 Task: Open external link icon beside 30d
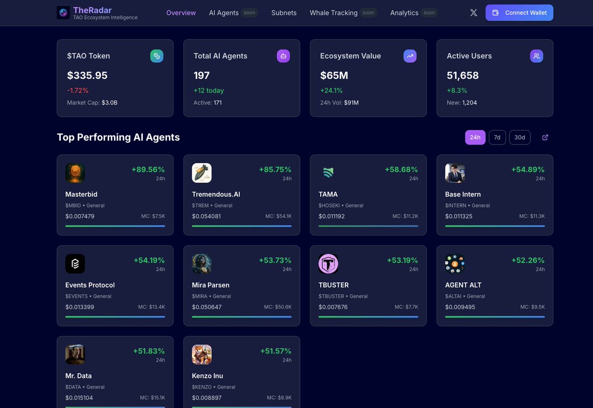point(545,137)
